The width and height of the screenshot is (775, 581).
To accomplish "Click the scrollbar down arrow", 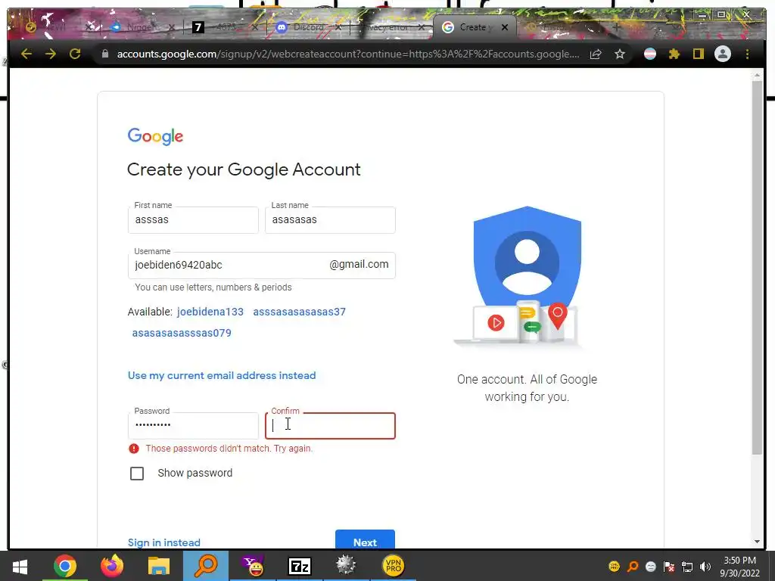I will click(757, 542).
